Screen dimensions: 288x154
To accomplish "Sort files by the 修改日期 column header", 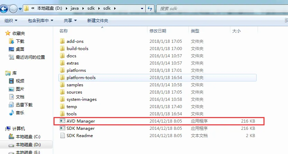I will (158, 31).
